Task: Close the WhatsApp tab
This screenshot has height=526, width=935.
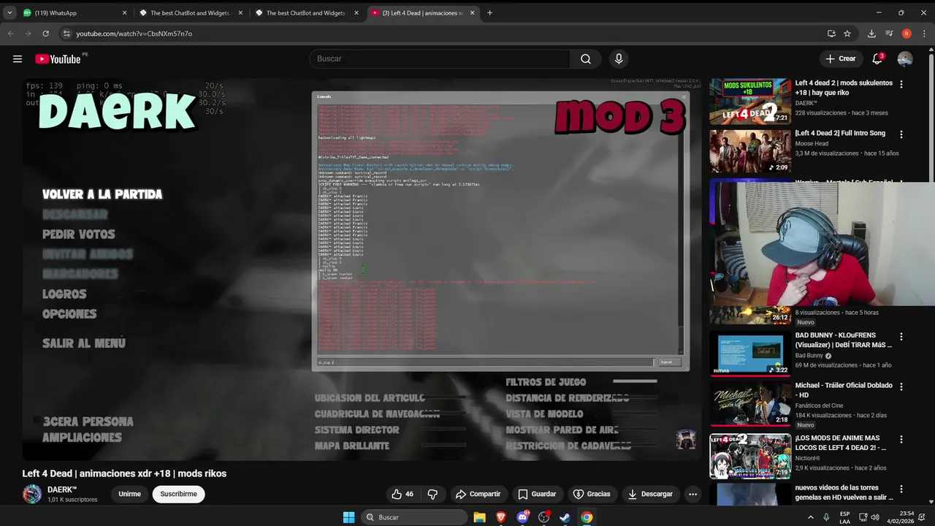Action: (x=124, y=12)
